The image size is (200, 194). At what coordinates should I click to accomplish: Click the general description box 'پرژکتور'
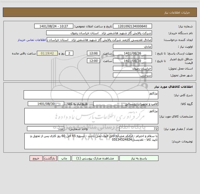click(x=91, y=95)
